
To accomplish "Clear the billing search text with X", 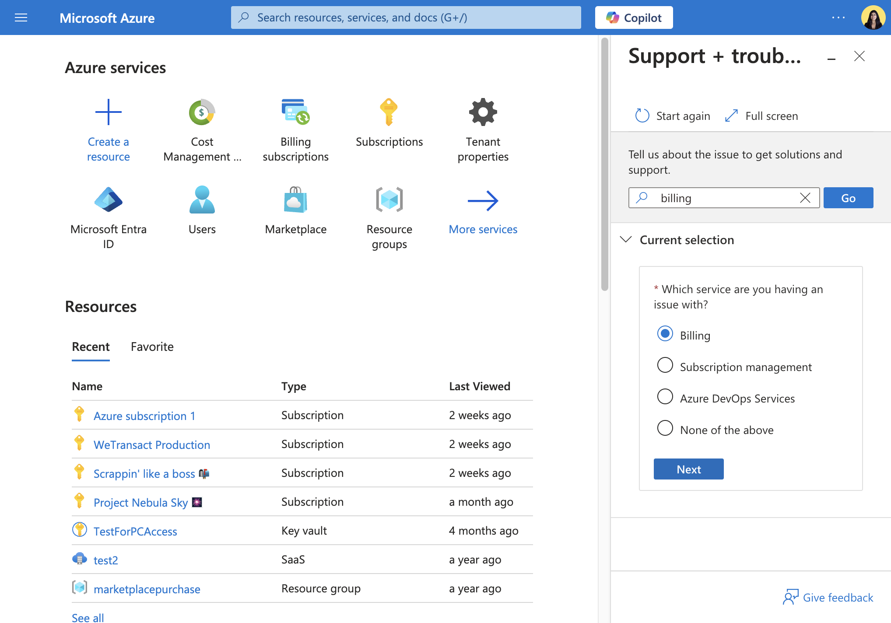I will [x=805, y=198].
